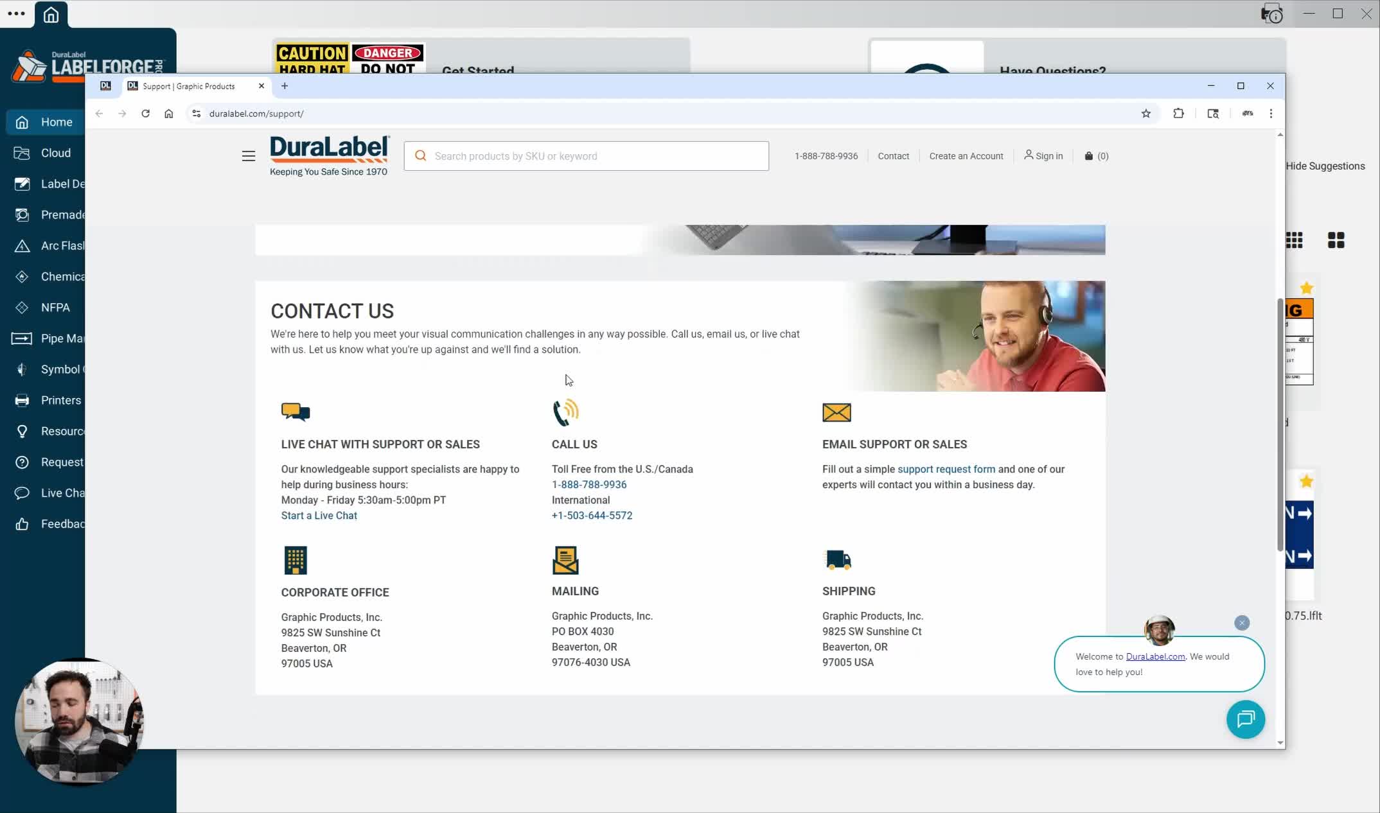Click DuraLabel.com link in chat bubble
The width and height of the screenshot is (1380, 813).
(x=1155, y=656)
